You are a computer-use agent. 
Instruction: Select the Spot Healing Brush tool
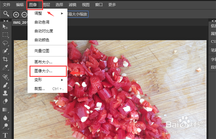pyautogui.click(x=5, y=77)
